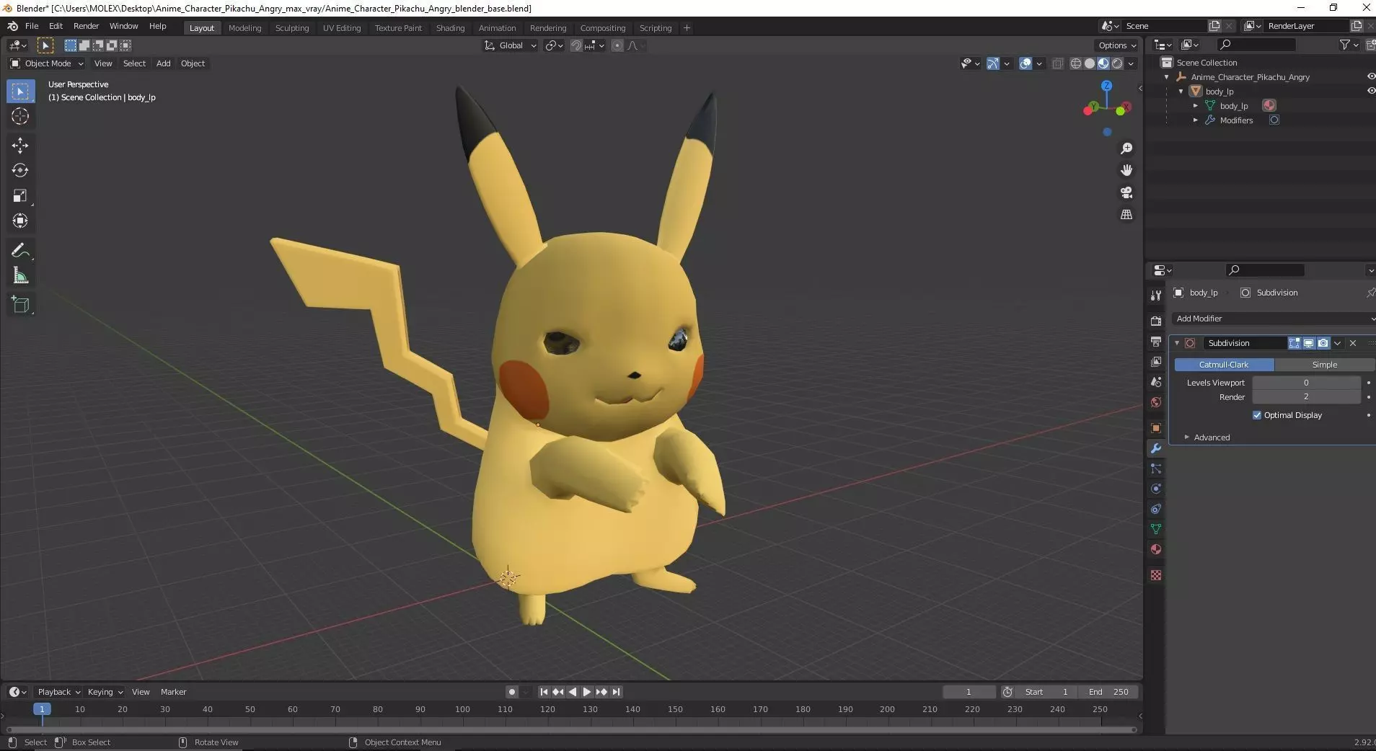Select the Cursor tool in the viewport toolbar
The height and width of the screenshot is (751, 1376).
[x=20, y=116]
